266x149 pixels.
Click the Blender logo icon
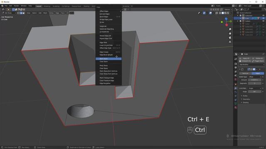click(2, 6)
